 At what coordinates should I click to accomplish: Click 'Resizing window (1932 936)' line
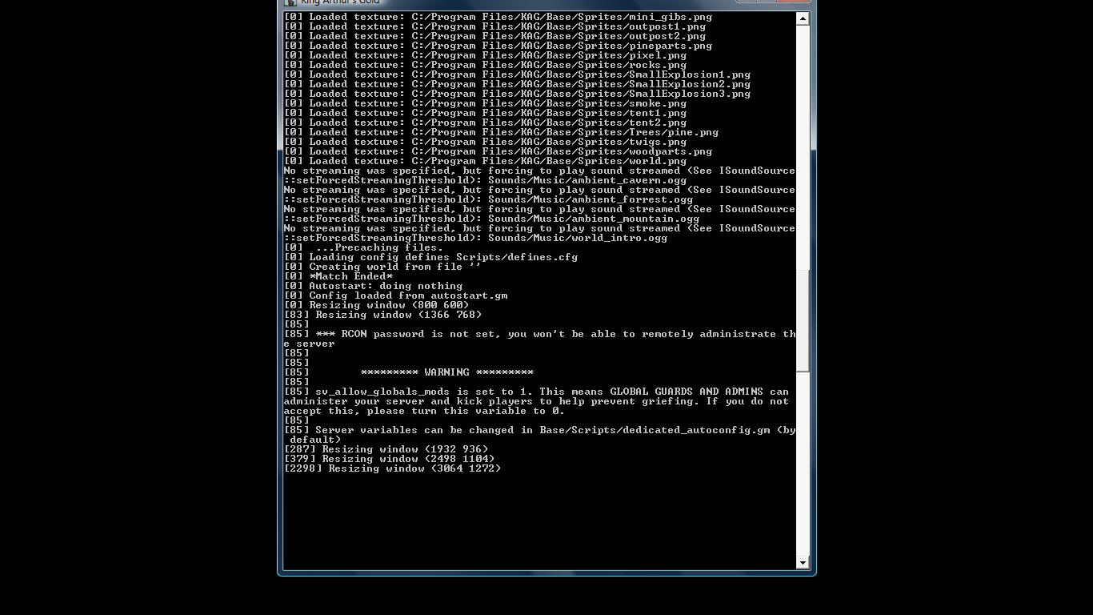pos(386,449)
